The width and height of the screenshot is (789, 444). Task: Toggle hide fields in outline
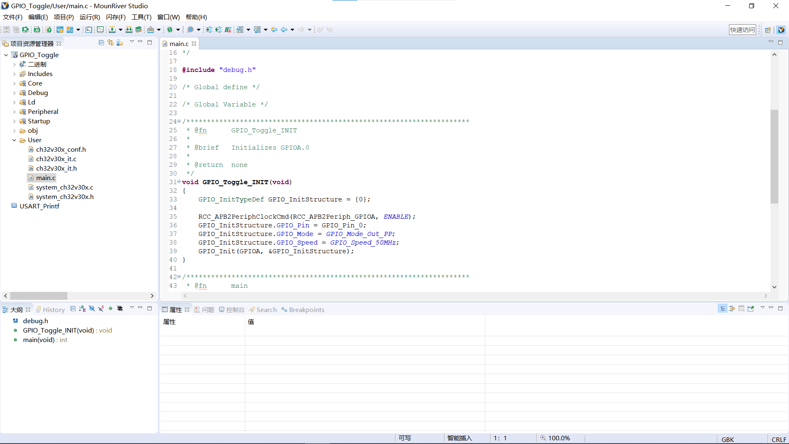coord(92,309)
